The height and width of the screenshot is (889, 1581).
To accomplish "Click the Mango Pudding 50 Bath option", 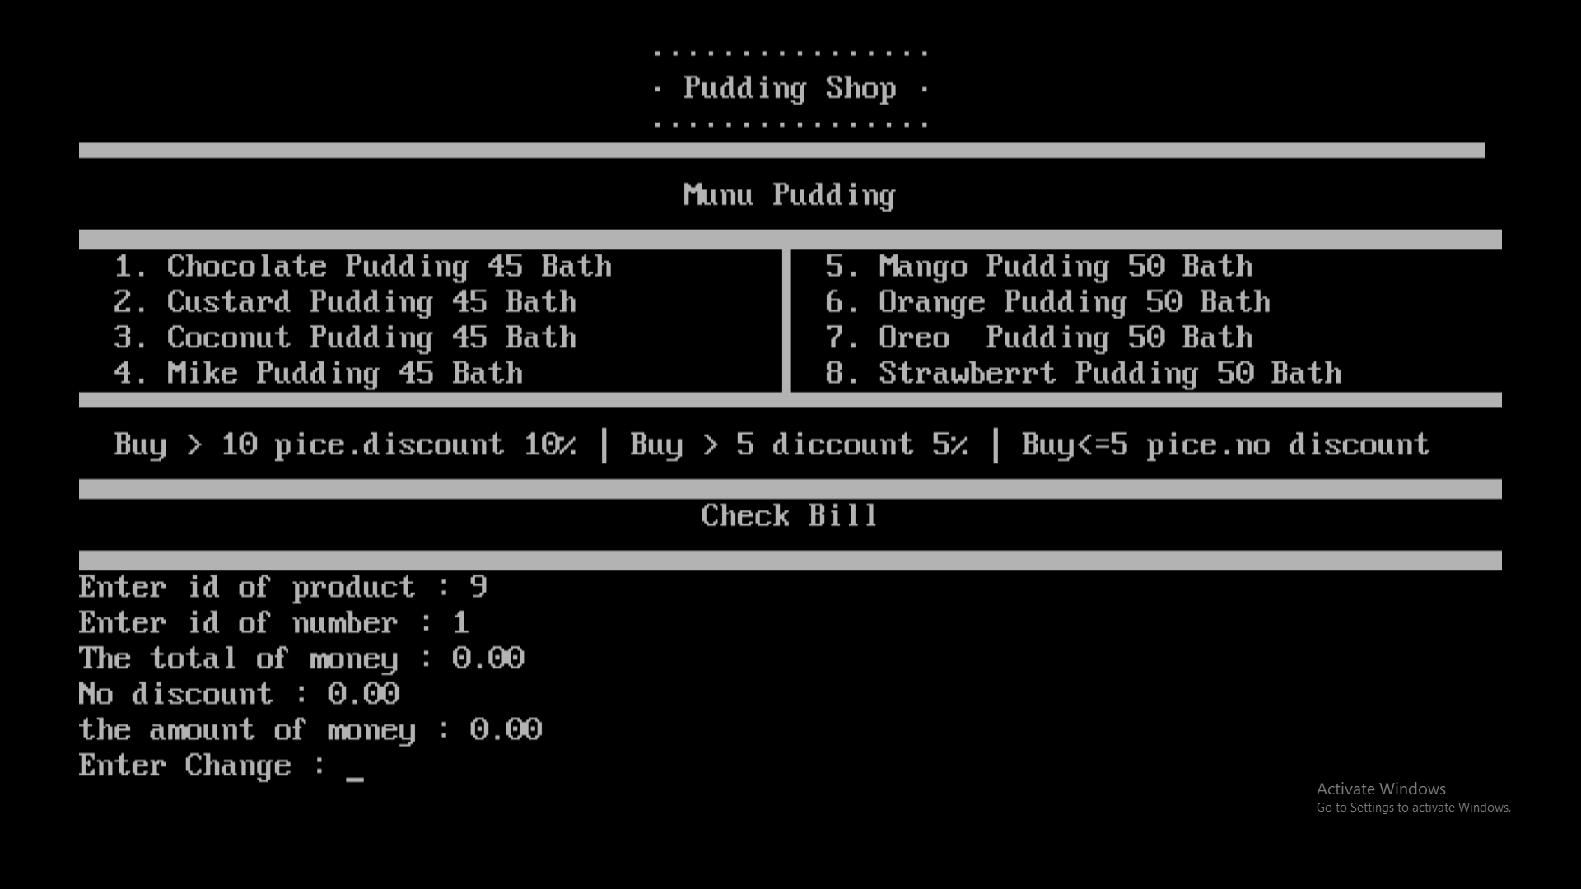I will point(1037,266).
